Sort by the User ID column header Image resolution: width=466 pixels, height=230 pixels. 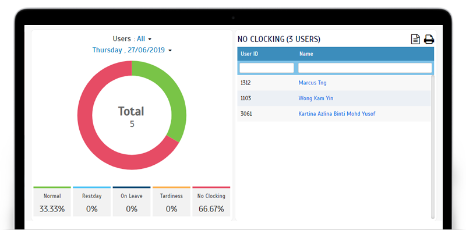point(249,54)
